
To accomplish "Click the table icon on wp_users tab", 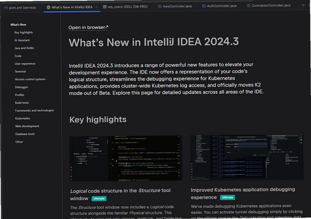I will tap(105, 7).
